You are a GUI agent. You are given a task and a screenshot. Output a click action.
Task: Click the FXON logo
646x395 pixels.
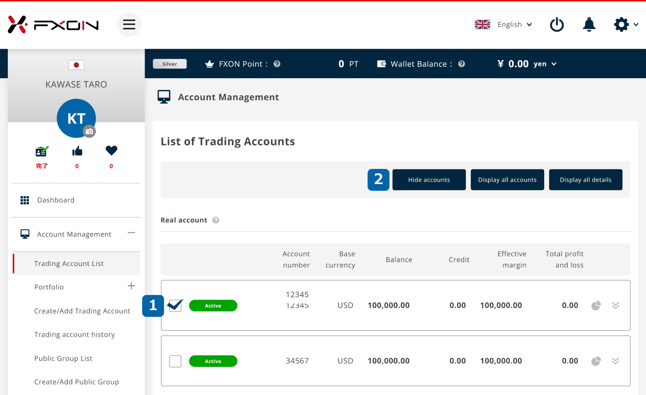[x=53, y=24]
